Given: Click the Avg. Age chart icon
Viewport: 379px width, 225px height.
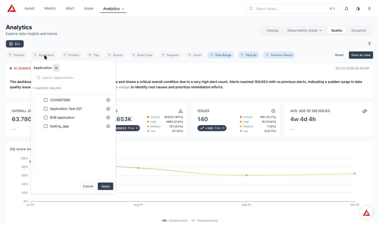Looking at the screenshot, I should (365, 111).
